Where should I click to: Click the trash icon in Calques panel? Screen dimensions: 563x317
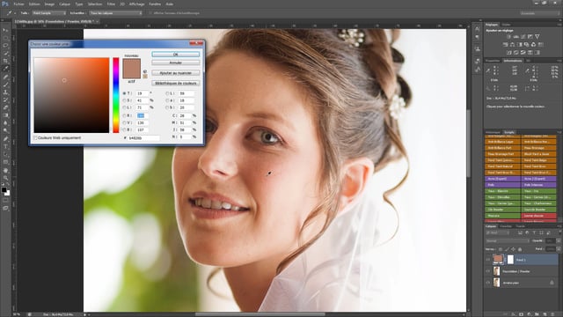pos(552,314)
